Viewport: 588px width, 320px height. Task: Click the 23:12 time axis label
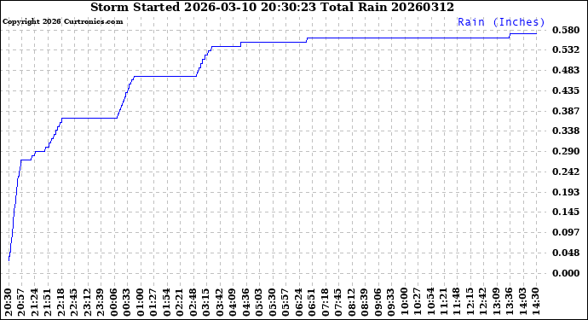pos(88,302)
